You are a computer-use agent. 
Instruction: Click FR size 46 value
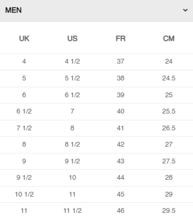click(121, 211)
